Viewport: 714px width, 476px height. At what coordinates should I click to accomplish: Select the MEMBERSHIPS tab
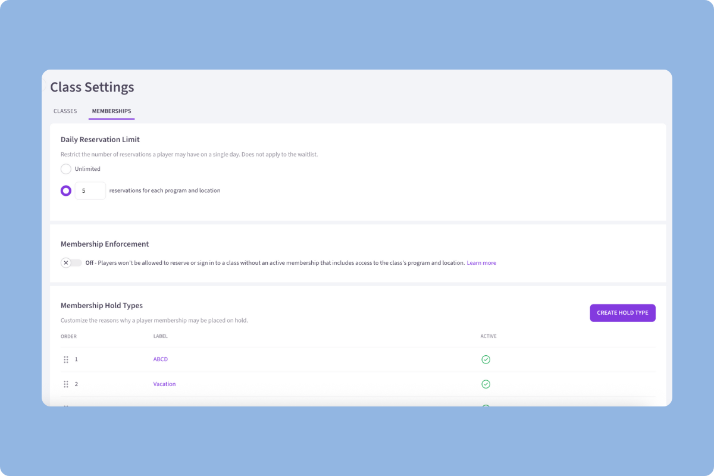111,111
